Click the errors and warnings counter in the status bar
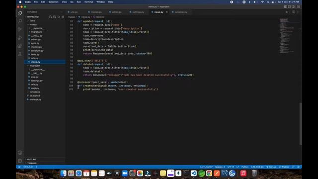This screenshot has height=179, width=318. point(28,167)
